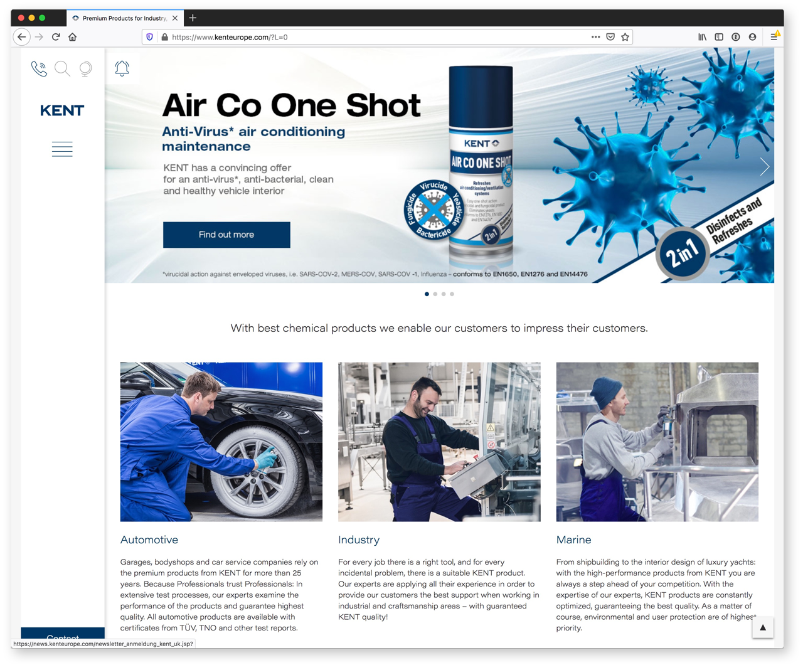Toggle the sidebar view icon

pyautogui.click(x=719, y=37)
